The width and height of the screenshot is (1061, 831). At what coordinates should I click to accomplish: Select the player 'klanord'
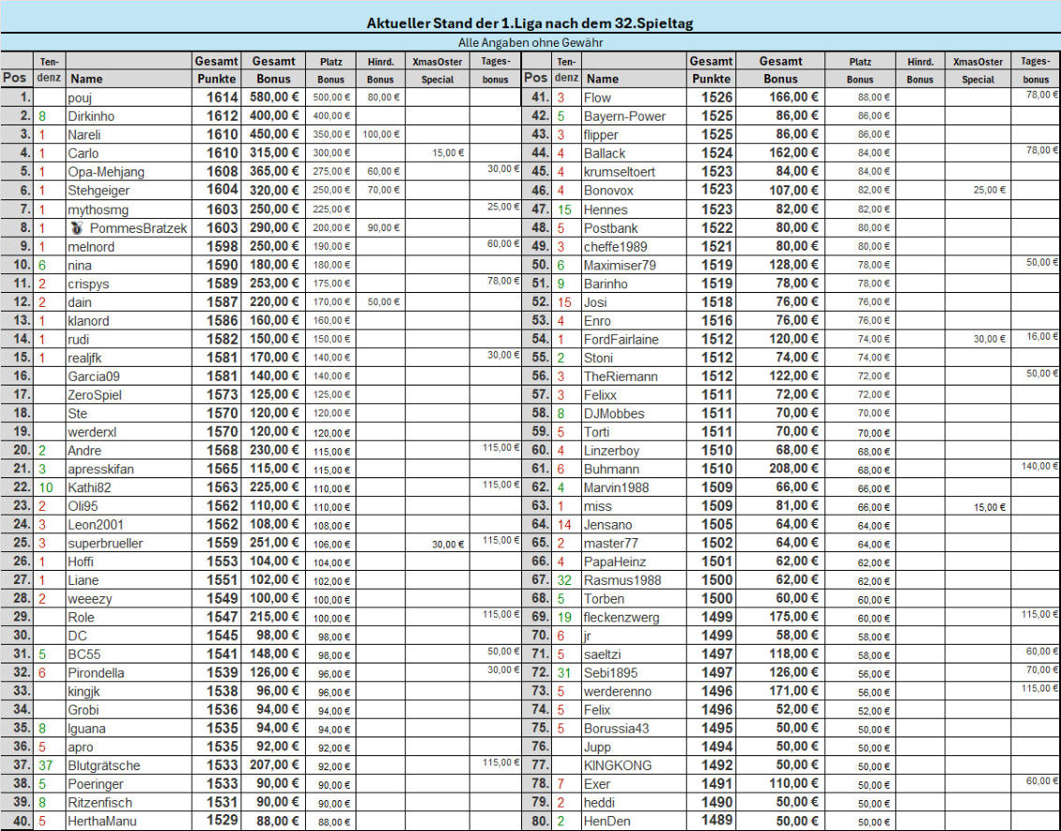[x=88, y=321]
